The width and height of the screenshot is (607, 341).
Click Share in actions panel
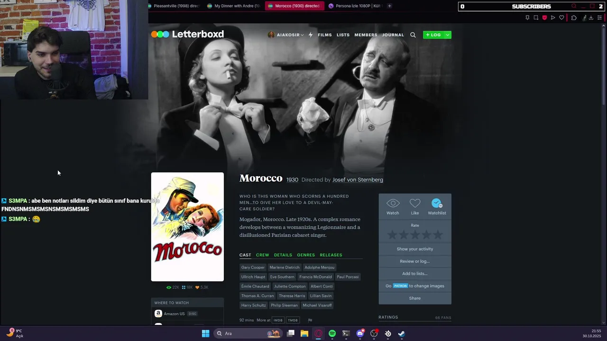(415, 298)
